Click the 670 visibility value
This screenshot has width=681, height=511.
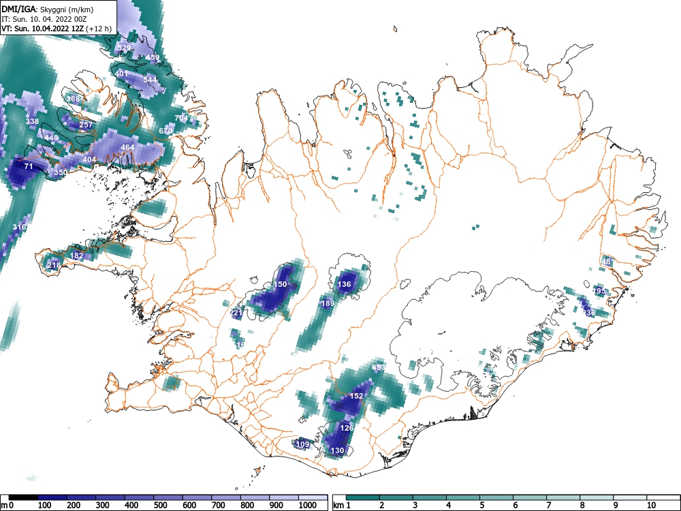(x=165, y=131)
